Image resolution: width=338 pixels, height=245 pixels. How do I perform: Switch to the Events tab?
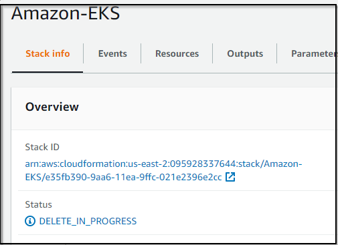112,53
